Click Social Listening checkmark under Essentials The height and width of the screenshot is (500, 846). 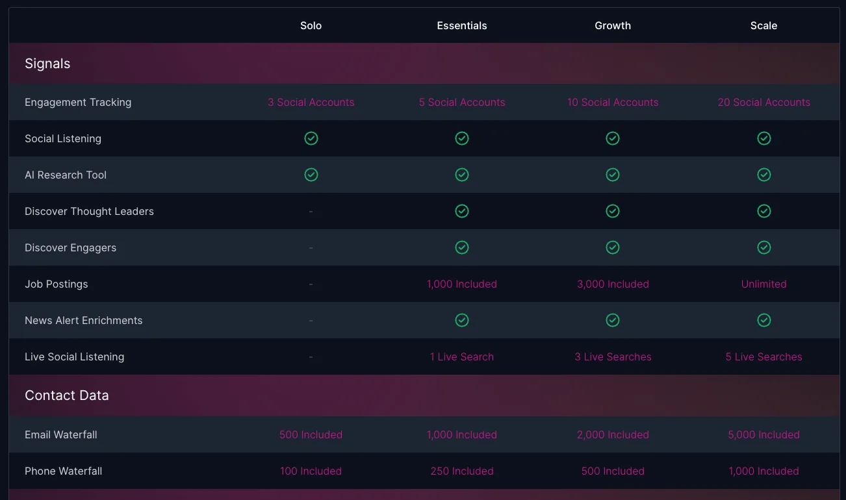pos(462,138)
